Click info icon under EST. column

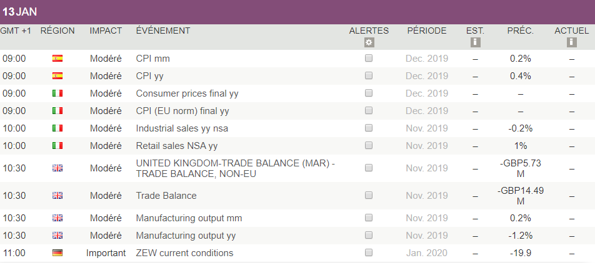tap(475, 42)
